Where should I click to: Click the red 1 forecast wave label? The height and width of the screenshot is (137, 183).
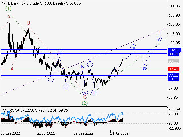tap(160, 31)
